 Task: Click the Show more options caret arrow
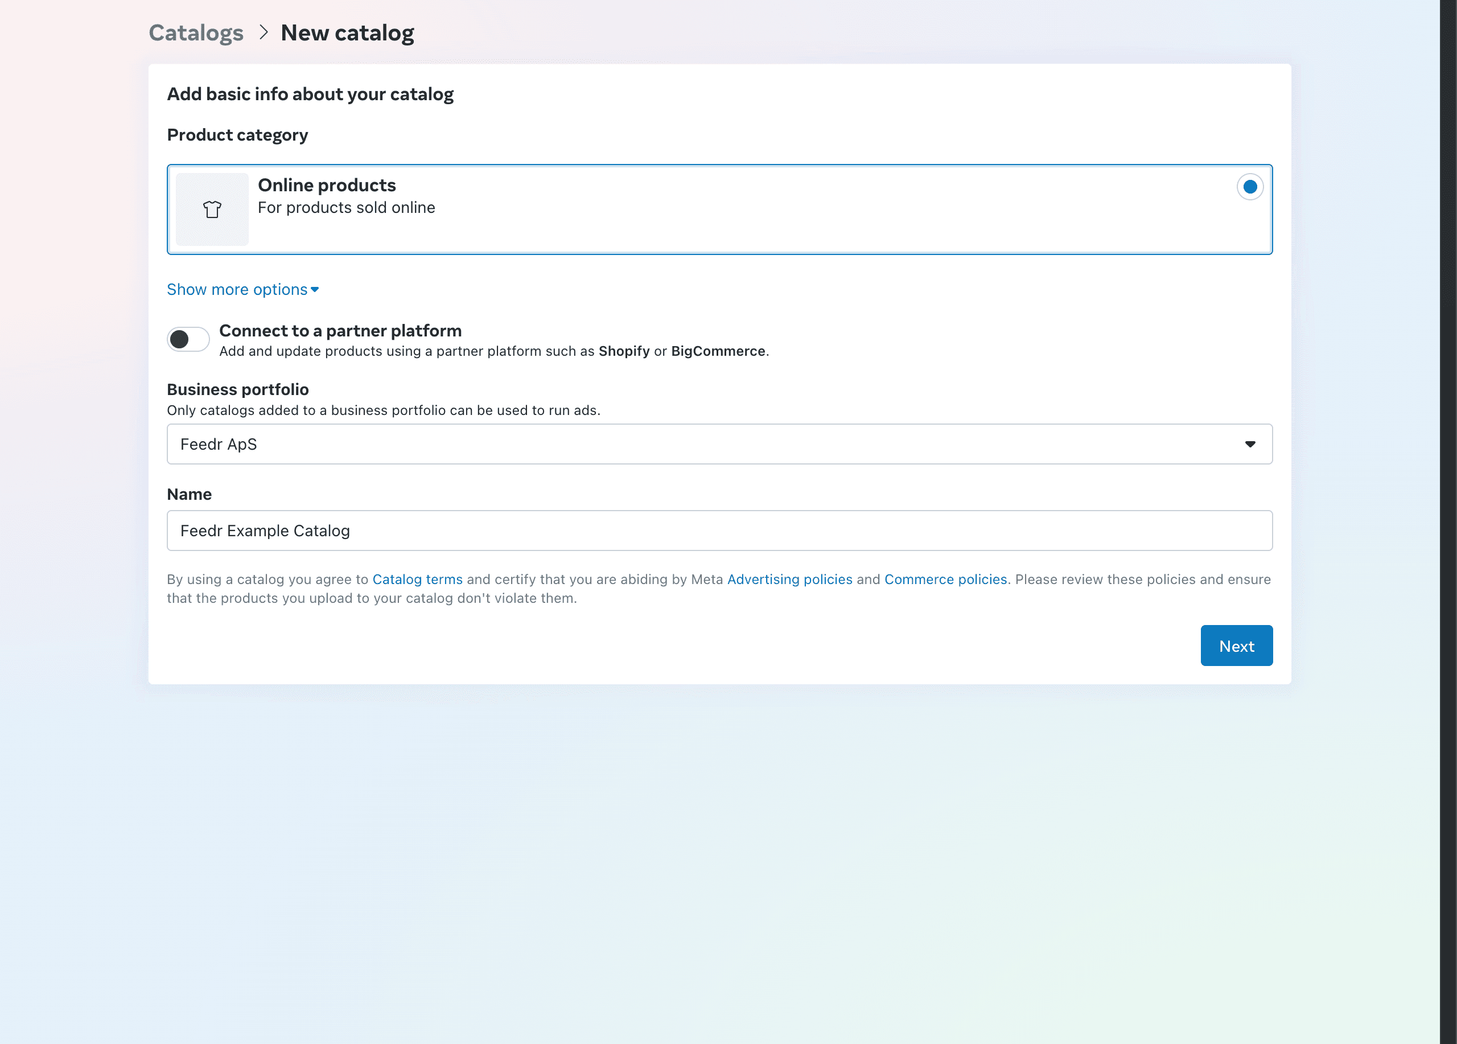(315, 290)
